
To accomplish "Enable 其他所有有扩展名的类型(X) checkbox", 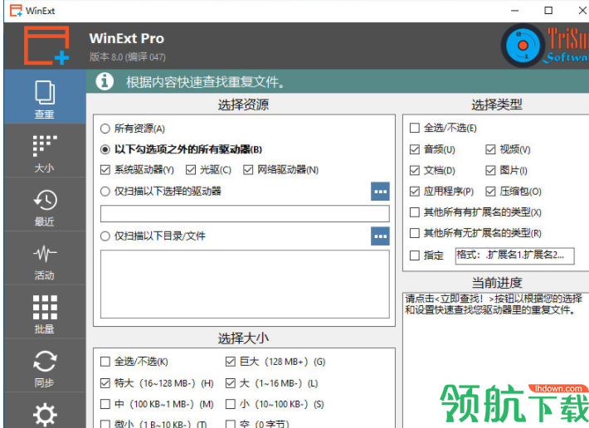I will [x=414, y=212].
